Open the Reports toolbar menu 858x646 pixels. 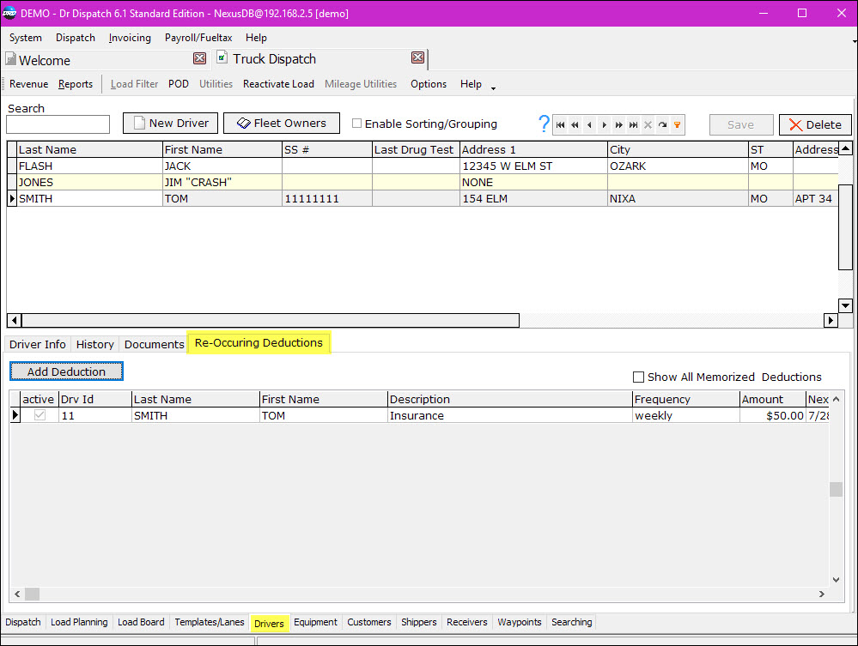pos(76,84)
